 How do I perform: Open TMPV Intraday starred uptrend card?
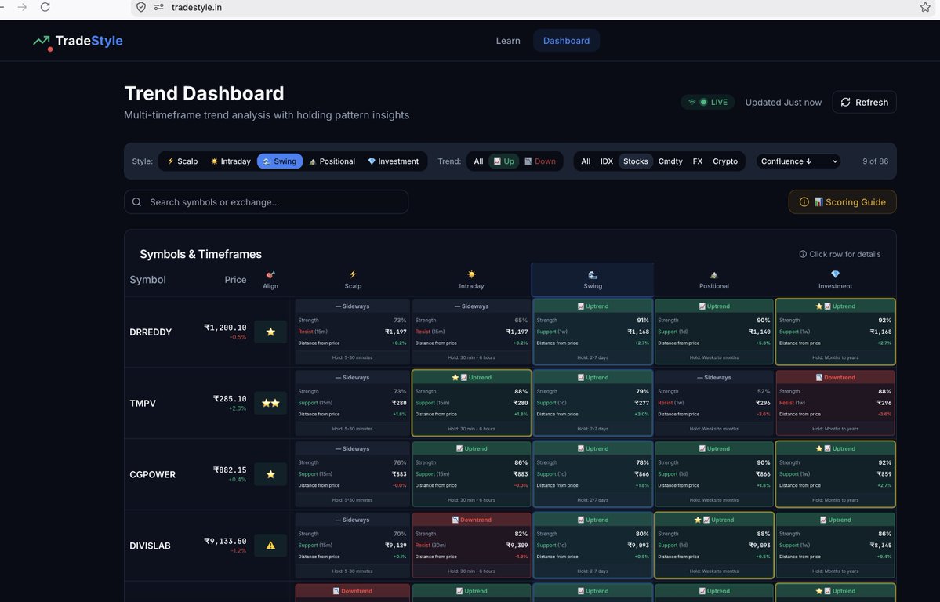point(471,403)
